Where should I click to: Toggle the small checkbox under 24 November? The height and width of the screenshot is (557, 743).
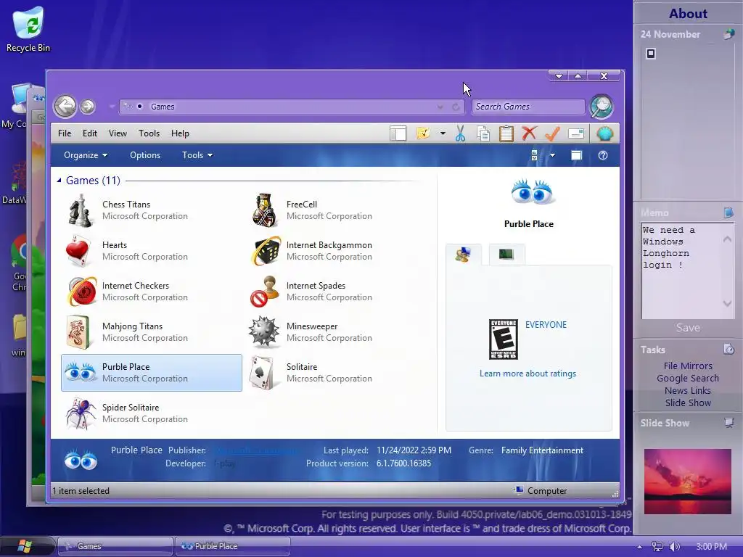tap(651, 54)
